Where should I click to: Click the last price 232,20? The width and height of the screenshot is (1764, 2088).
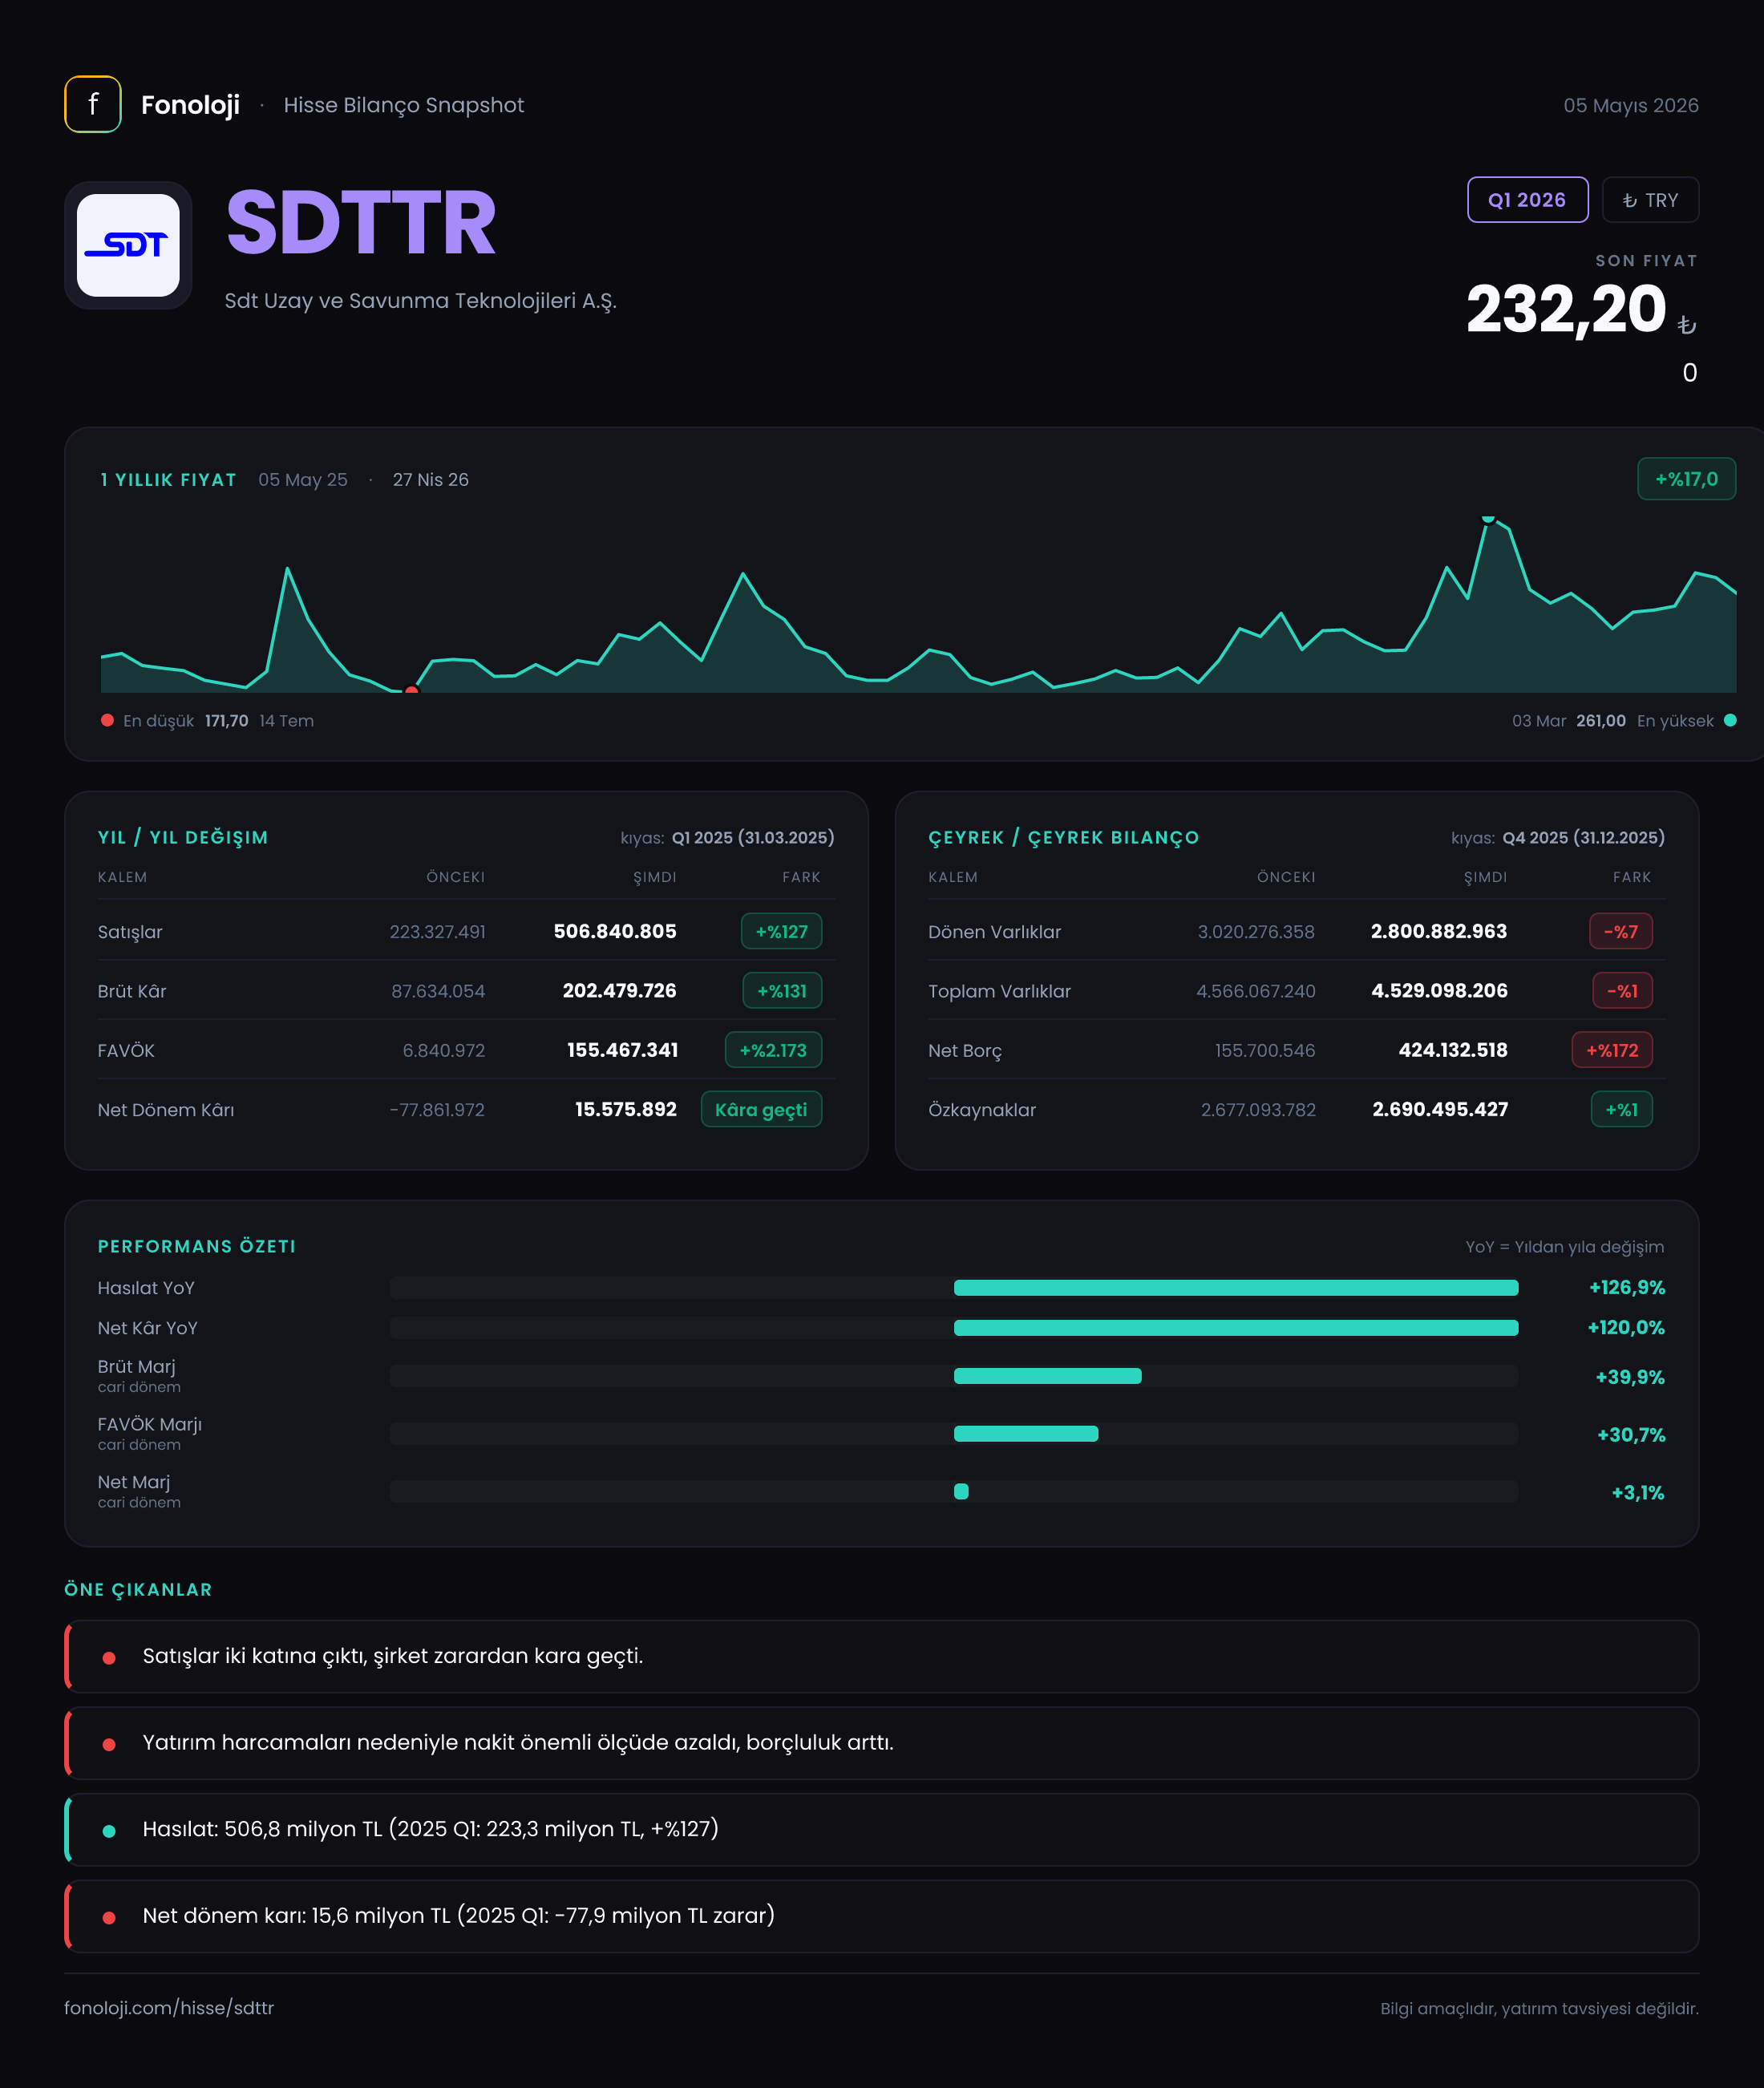click(x=1566, y=309)
